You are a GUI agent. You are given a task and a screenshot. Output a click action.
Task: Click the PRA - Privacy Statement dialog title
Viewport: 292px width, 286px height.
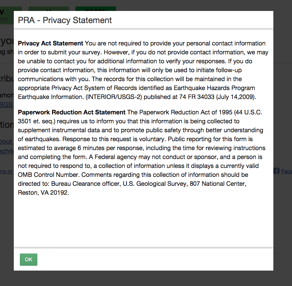[65, 20]
